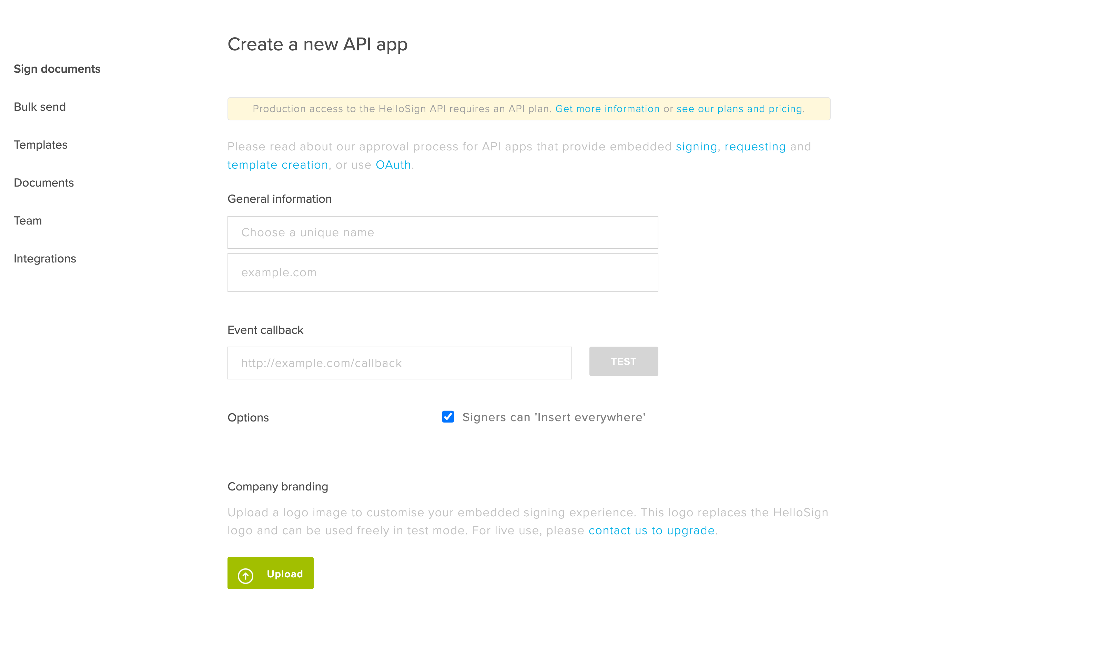
Task: Follow the 'signing' link
Action: (696, 147)
